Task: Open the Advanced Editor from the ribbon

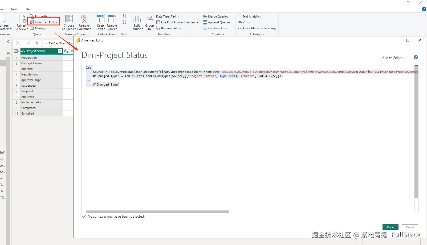Action: (x=44, y=22)
